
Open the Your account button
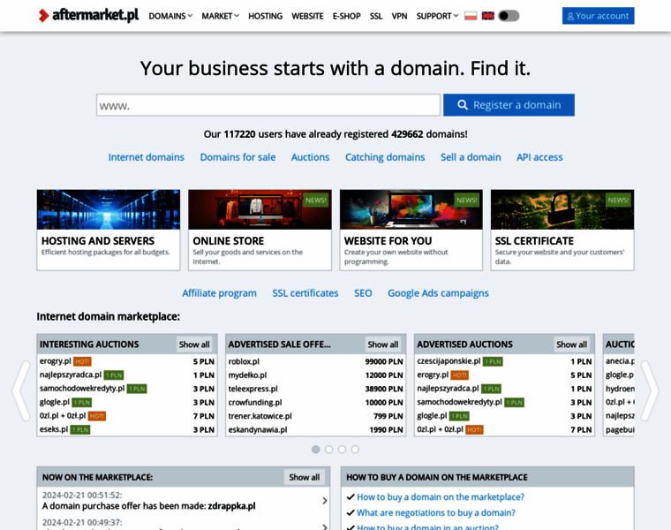point(598,16)
